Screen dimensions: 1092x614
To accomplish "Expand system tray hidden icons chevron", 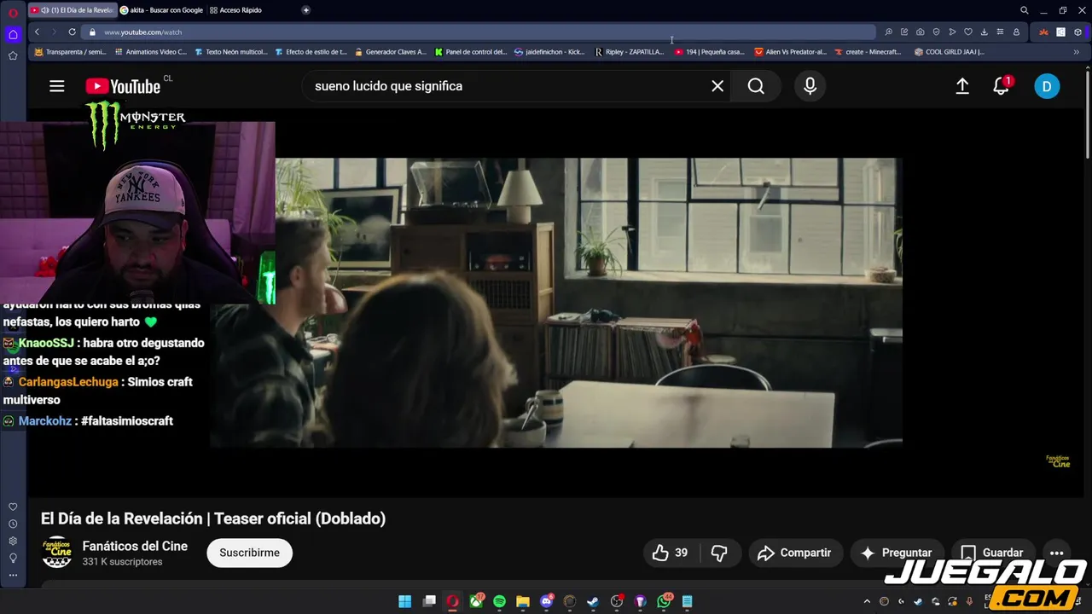I will [x=867, y=601].
